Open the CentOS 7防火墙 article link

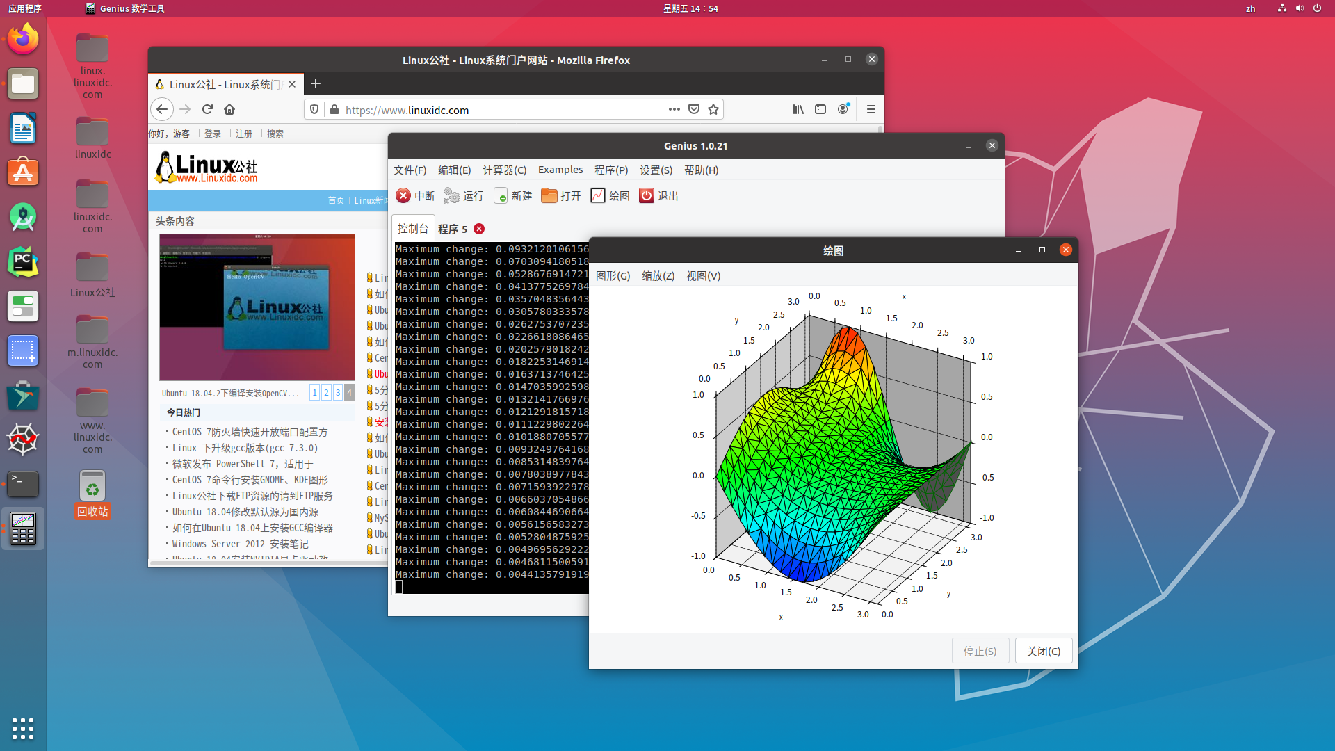(x=250, y=432)
